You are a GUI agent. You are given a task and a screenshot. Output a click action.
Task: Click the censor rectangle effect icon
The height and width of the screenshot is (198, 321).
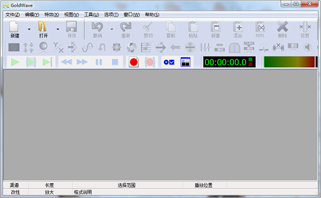(14, 47)
